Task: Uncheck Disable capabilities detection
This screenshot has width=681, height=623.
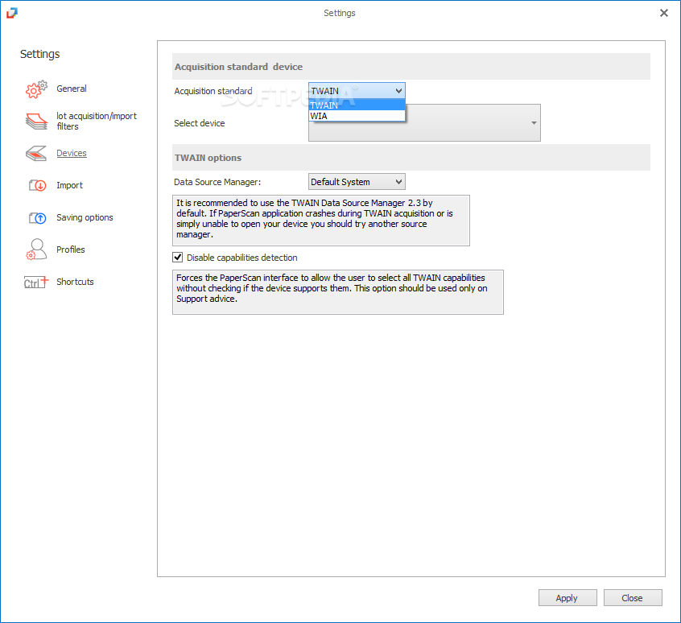Action: click(x=178, y=258)
